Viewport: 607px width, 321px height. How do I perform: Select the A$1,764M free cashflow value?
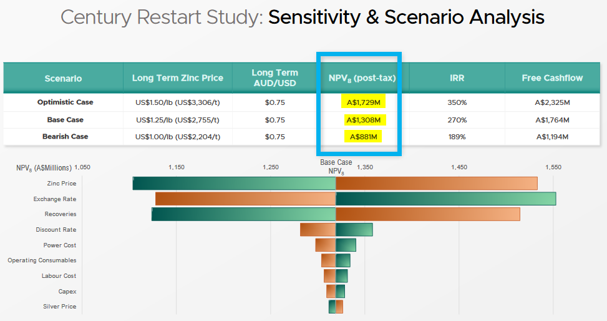pos(552,119)
